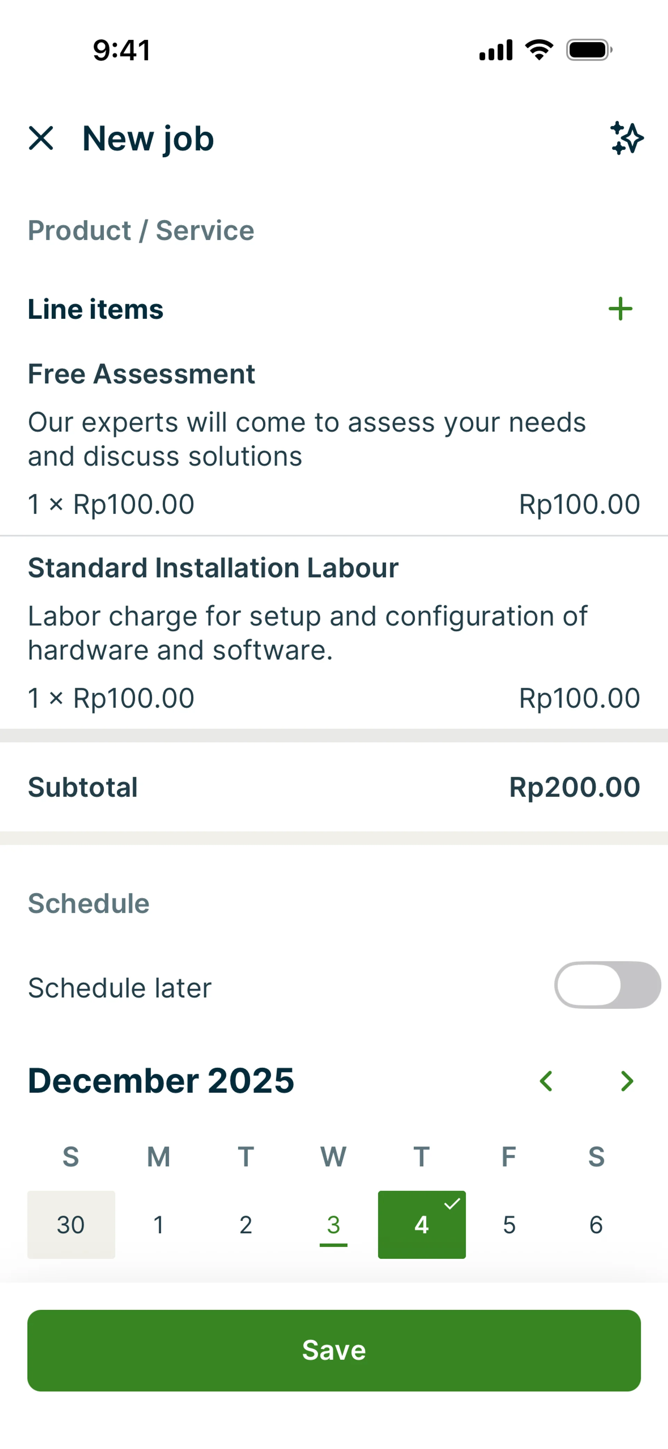Select December 1 in the calendar
Screen dimensions: 668x1449
pyautogui.click(x=159, y=1224)
